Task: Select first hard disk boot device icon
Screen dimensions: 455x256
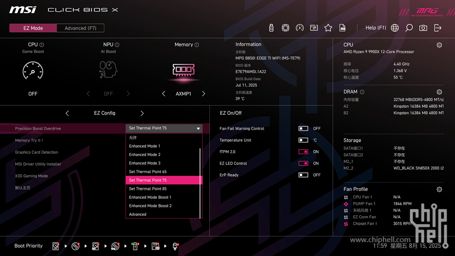Action: click(x=55, y=246)
